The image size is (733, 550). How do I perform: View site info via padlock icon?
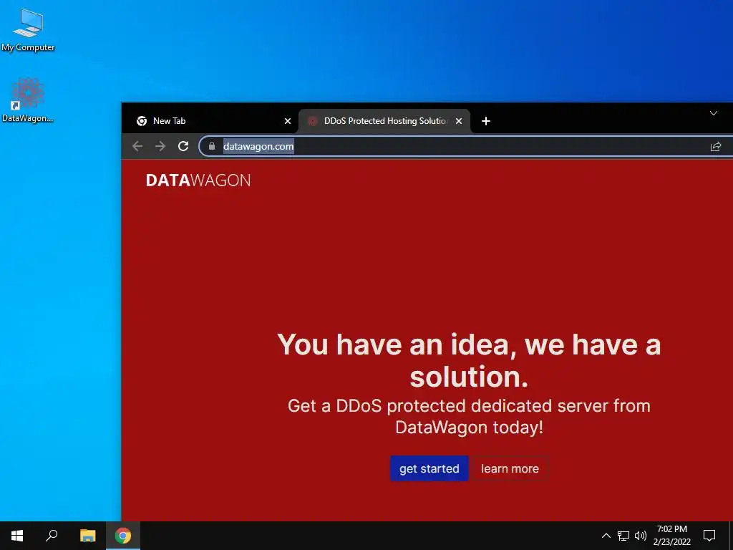click(x=212, y=146)
